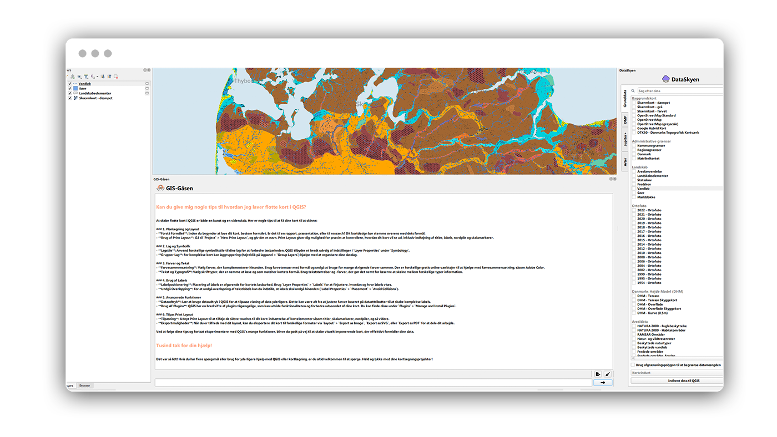
Task: Open the Browser tab at the bottom left
Action: coord(85,385)
